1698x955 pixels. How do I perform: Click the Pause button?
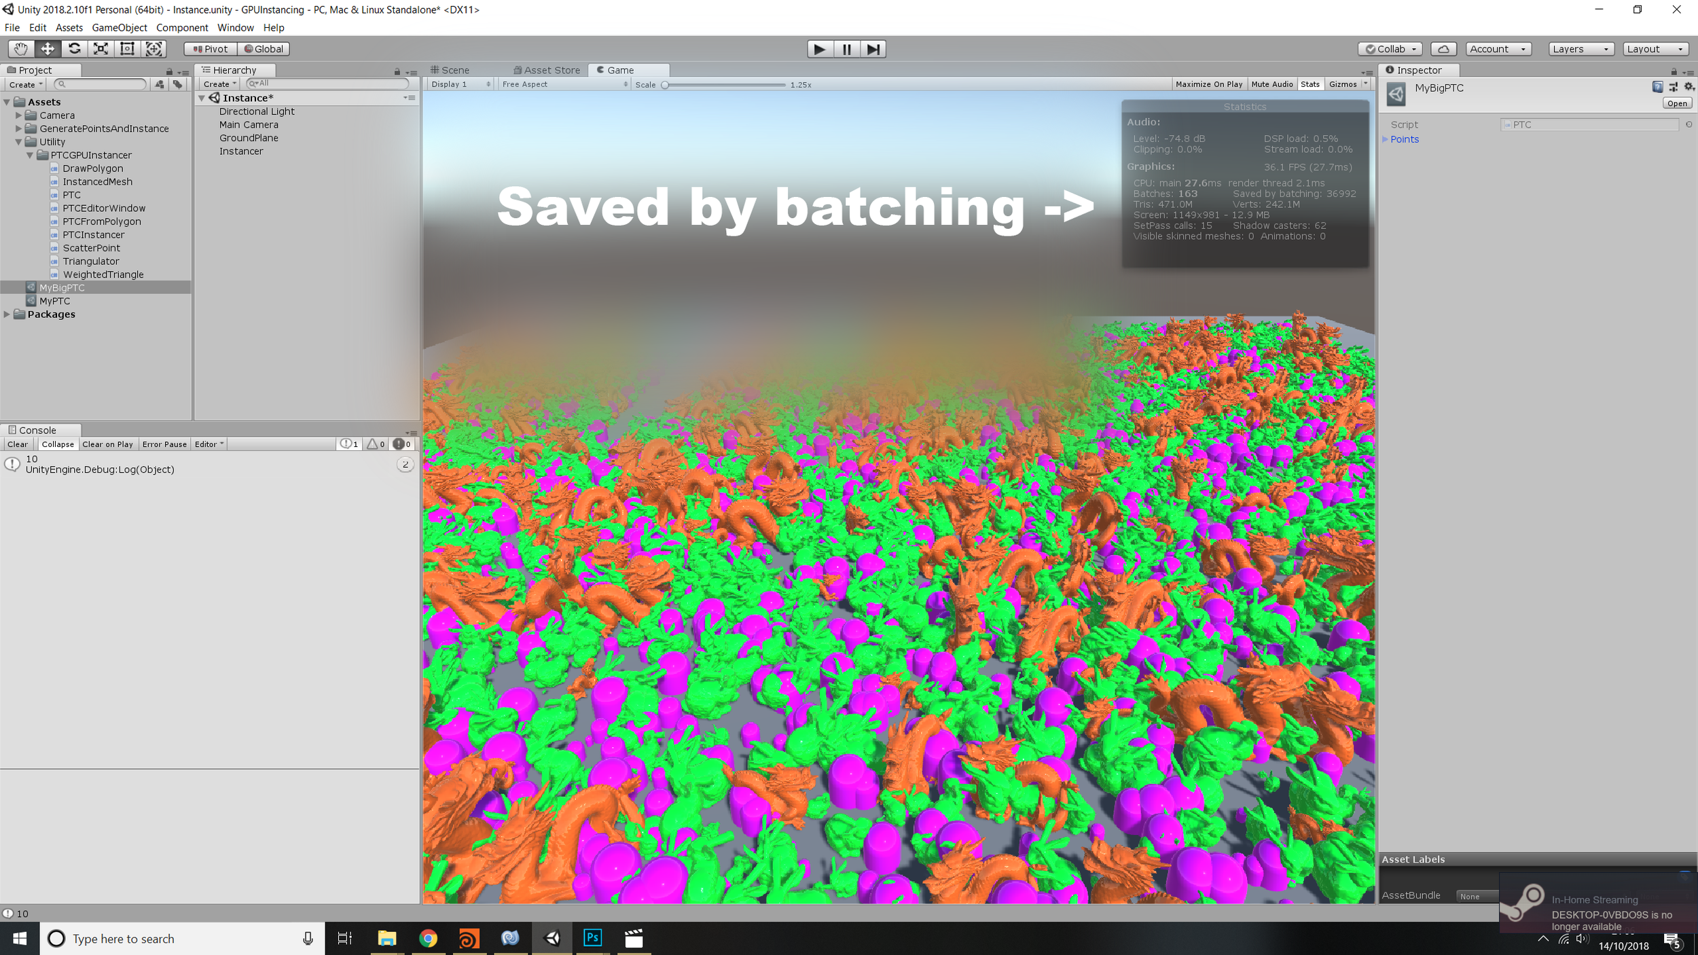point(846,49)
